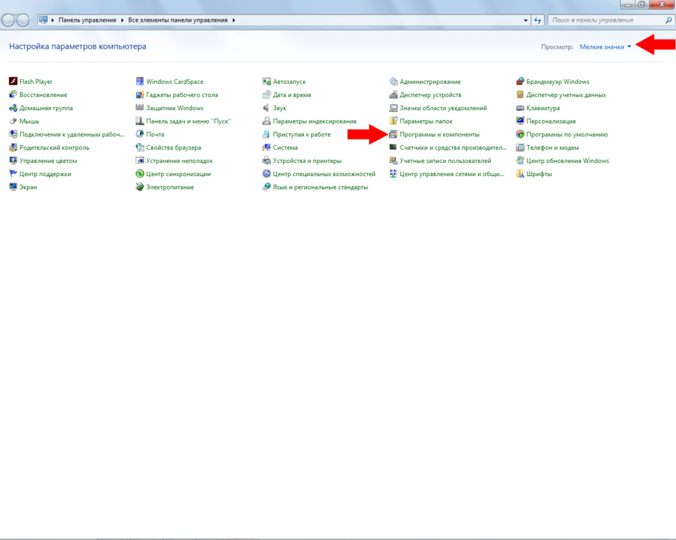Click the Персонализация icon
This screenshot has height=540, width=676.
(520, 121)
